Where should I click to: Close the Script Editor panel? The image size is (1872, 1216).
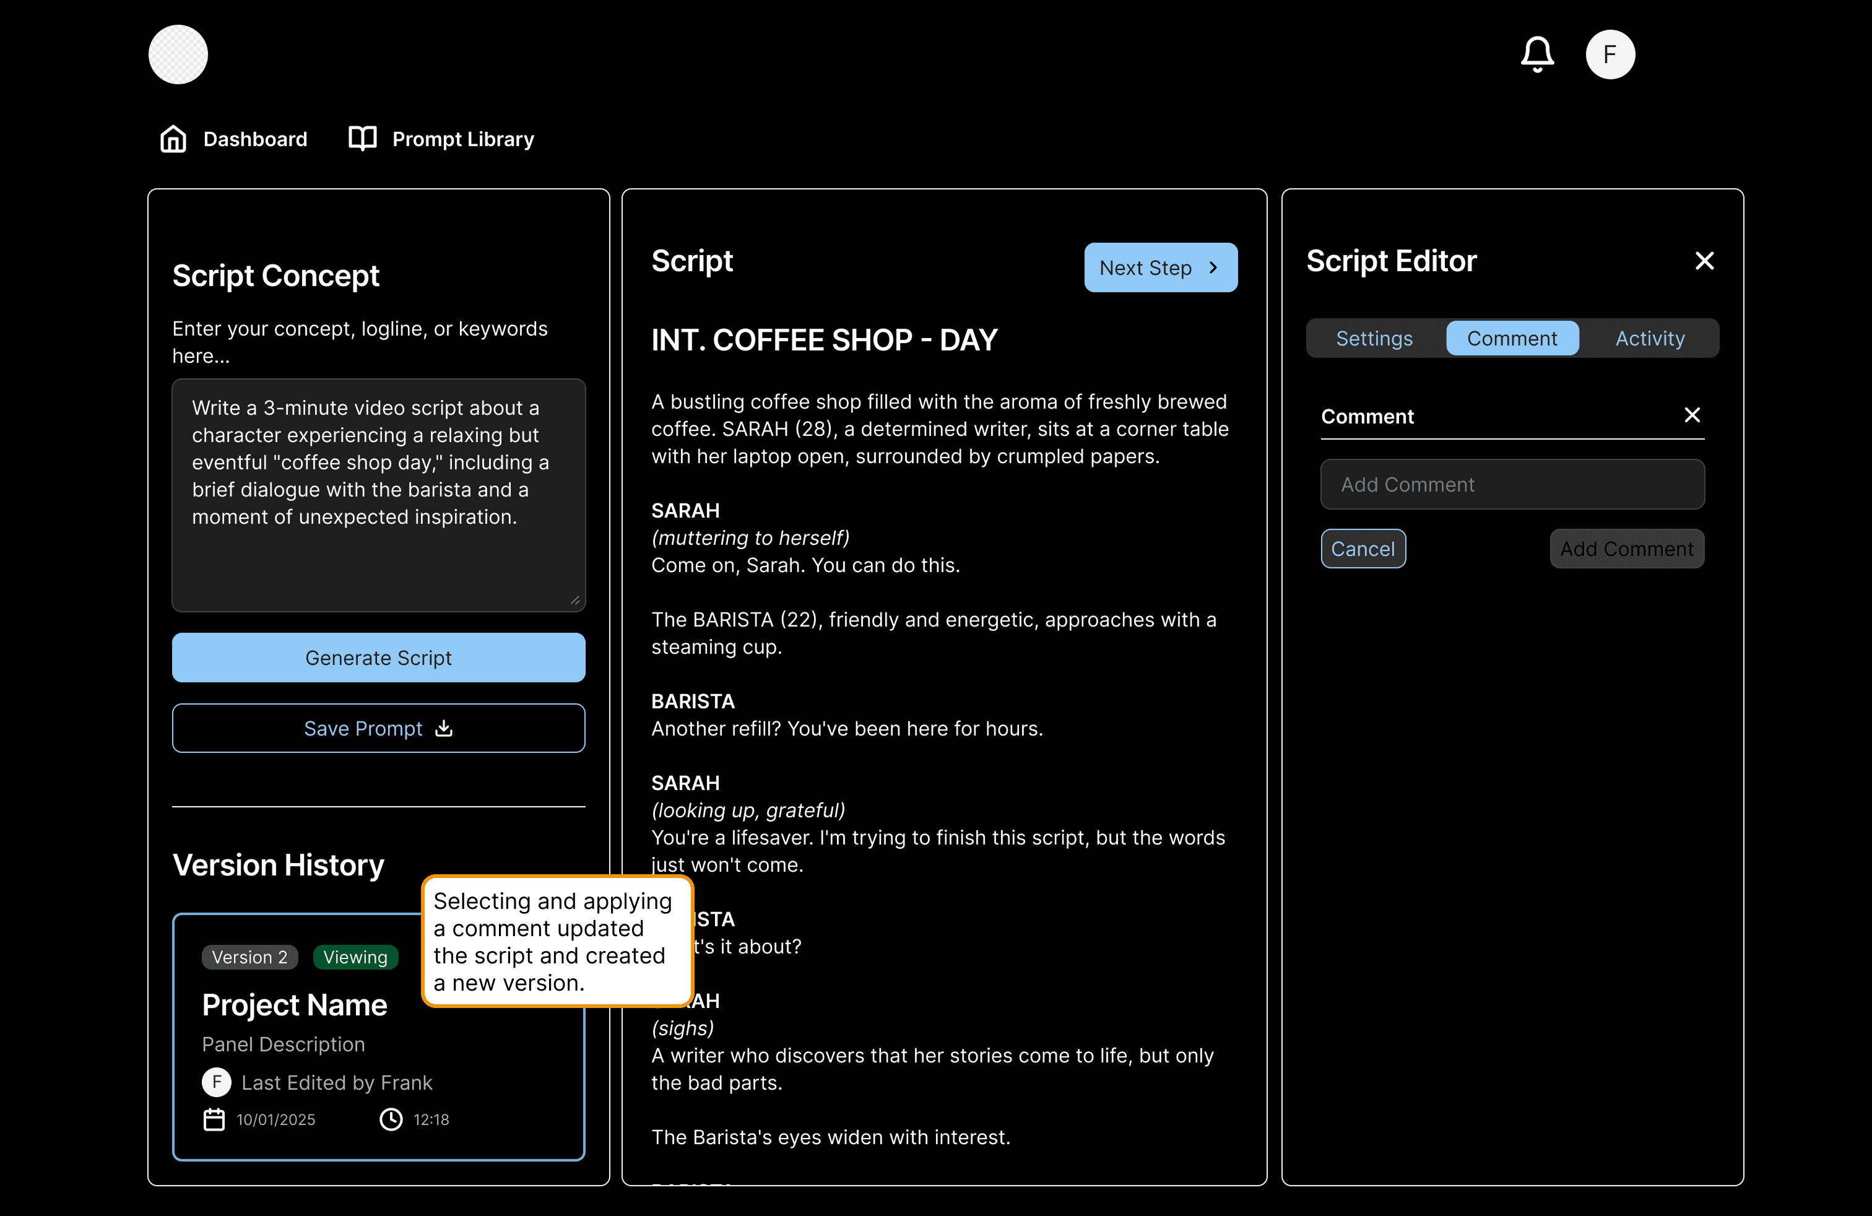pyautogui.click(x=1704, y=260)
